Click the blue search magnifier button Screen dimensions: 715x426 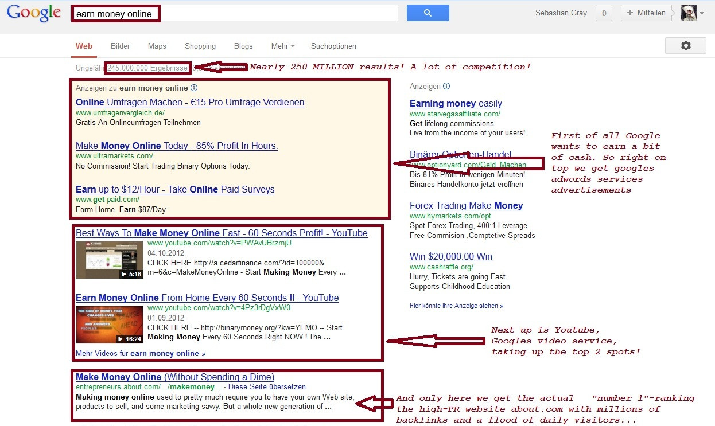pyautogui.click(x=428, y=13)
